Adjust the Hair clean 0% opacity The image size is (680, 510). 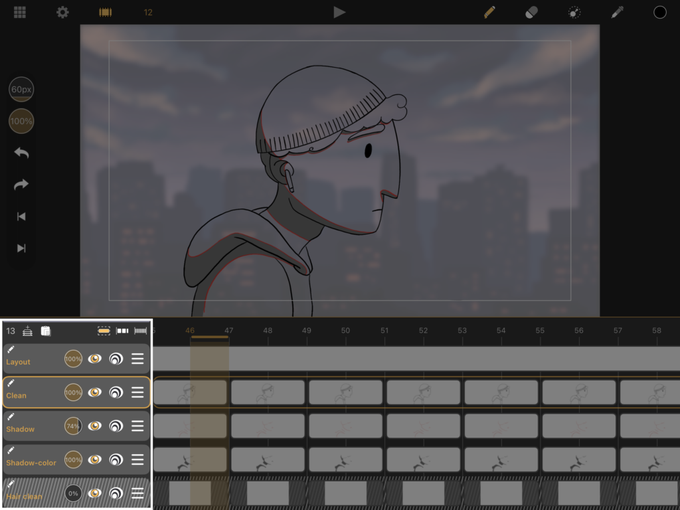pos(73,493)
